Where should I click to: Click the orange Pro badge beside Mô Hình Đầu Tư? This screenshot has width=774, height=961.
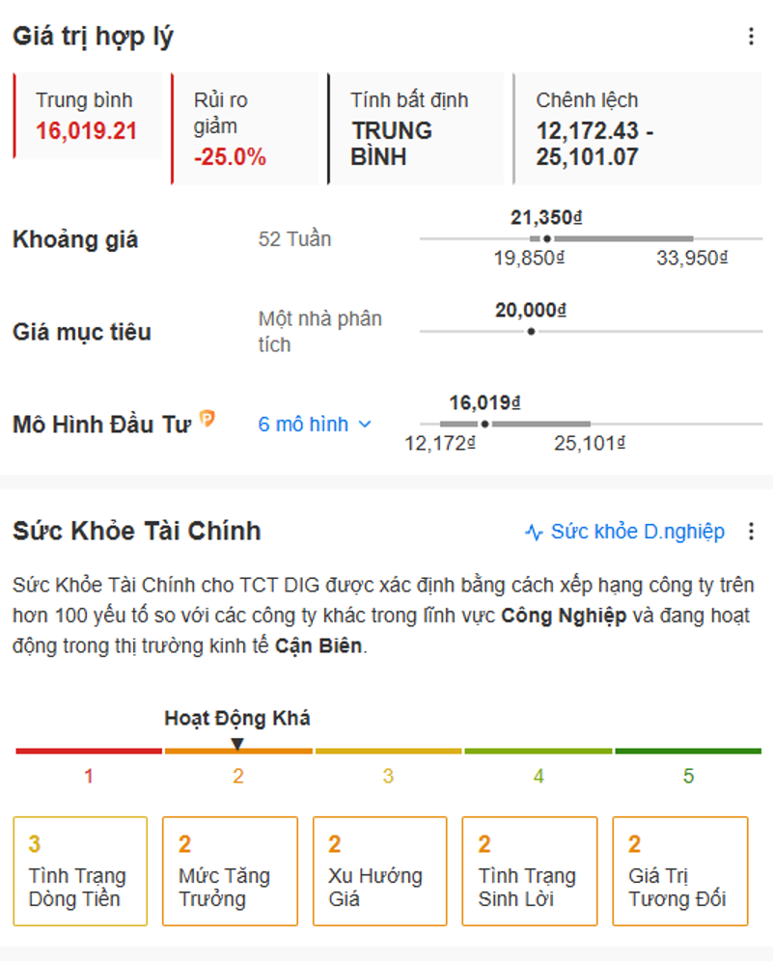pos(207,418)
